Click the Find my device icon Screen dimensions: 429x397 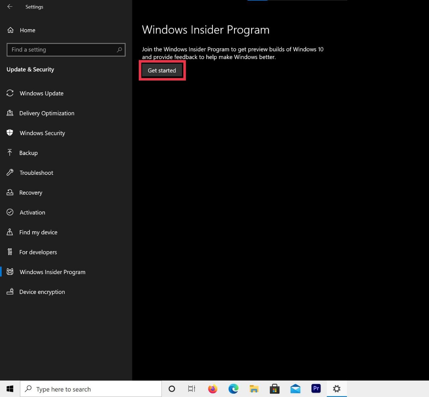click(x=10, y=232)
